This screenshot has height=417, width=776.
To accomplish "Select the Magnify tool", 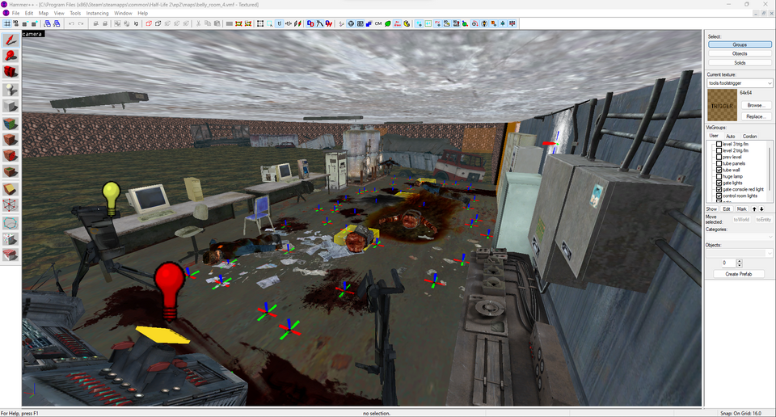I will click(11, 56).
